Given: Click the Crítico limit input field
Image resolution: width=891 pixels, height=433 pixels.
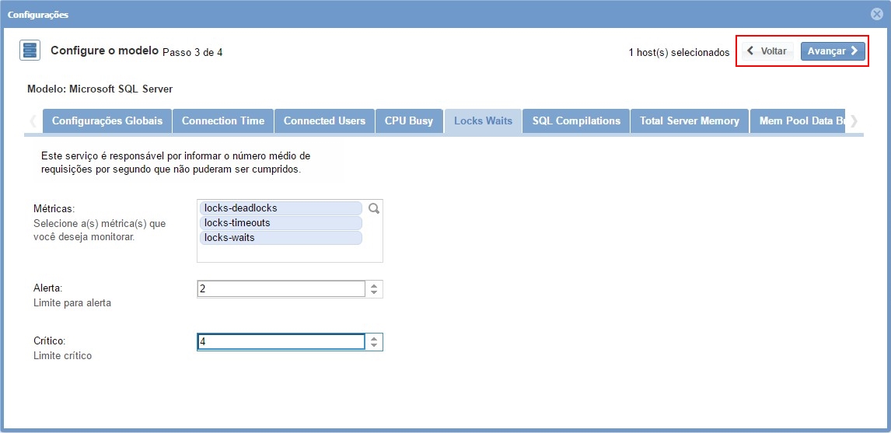Looking at the screenshot, I should click(281, 342).
